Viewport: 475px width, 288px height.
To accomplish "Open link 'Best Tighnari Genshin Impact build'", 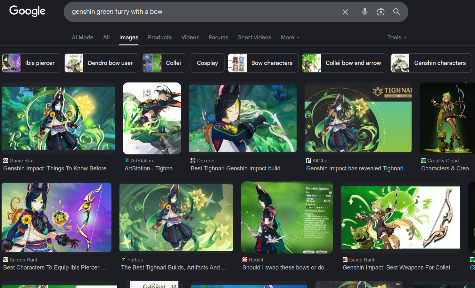I will pos(239,168).
